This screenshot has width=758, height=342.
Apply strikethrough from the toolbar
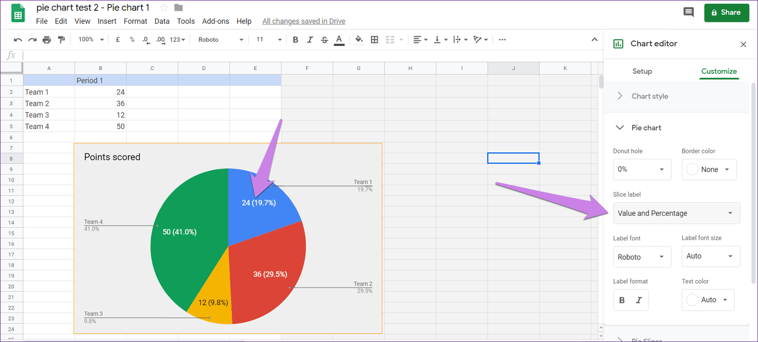pyautogui.click(x=325, y=40)
